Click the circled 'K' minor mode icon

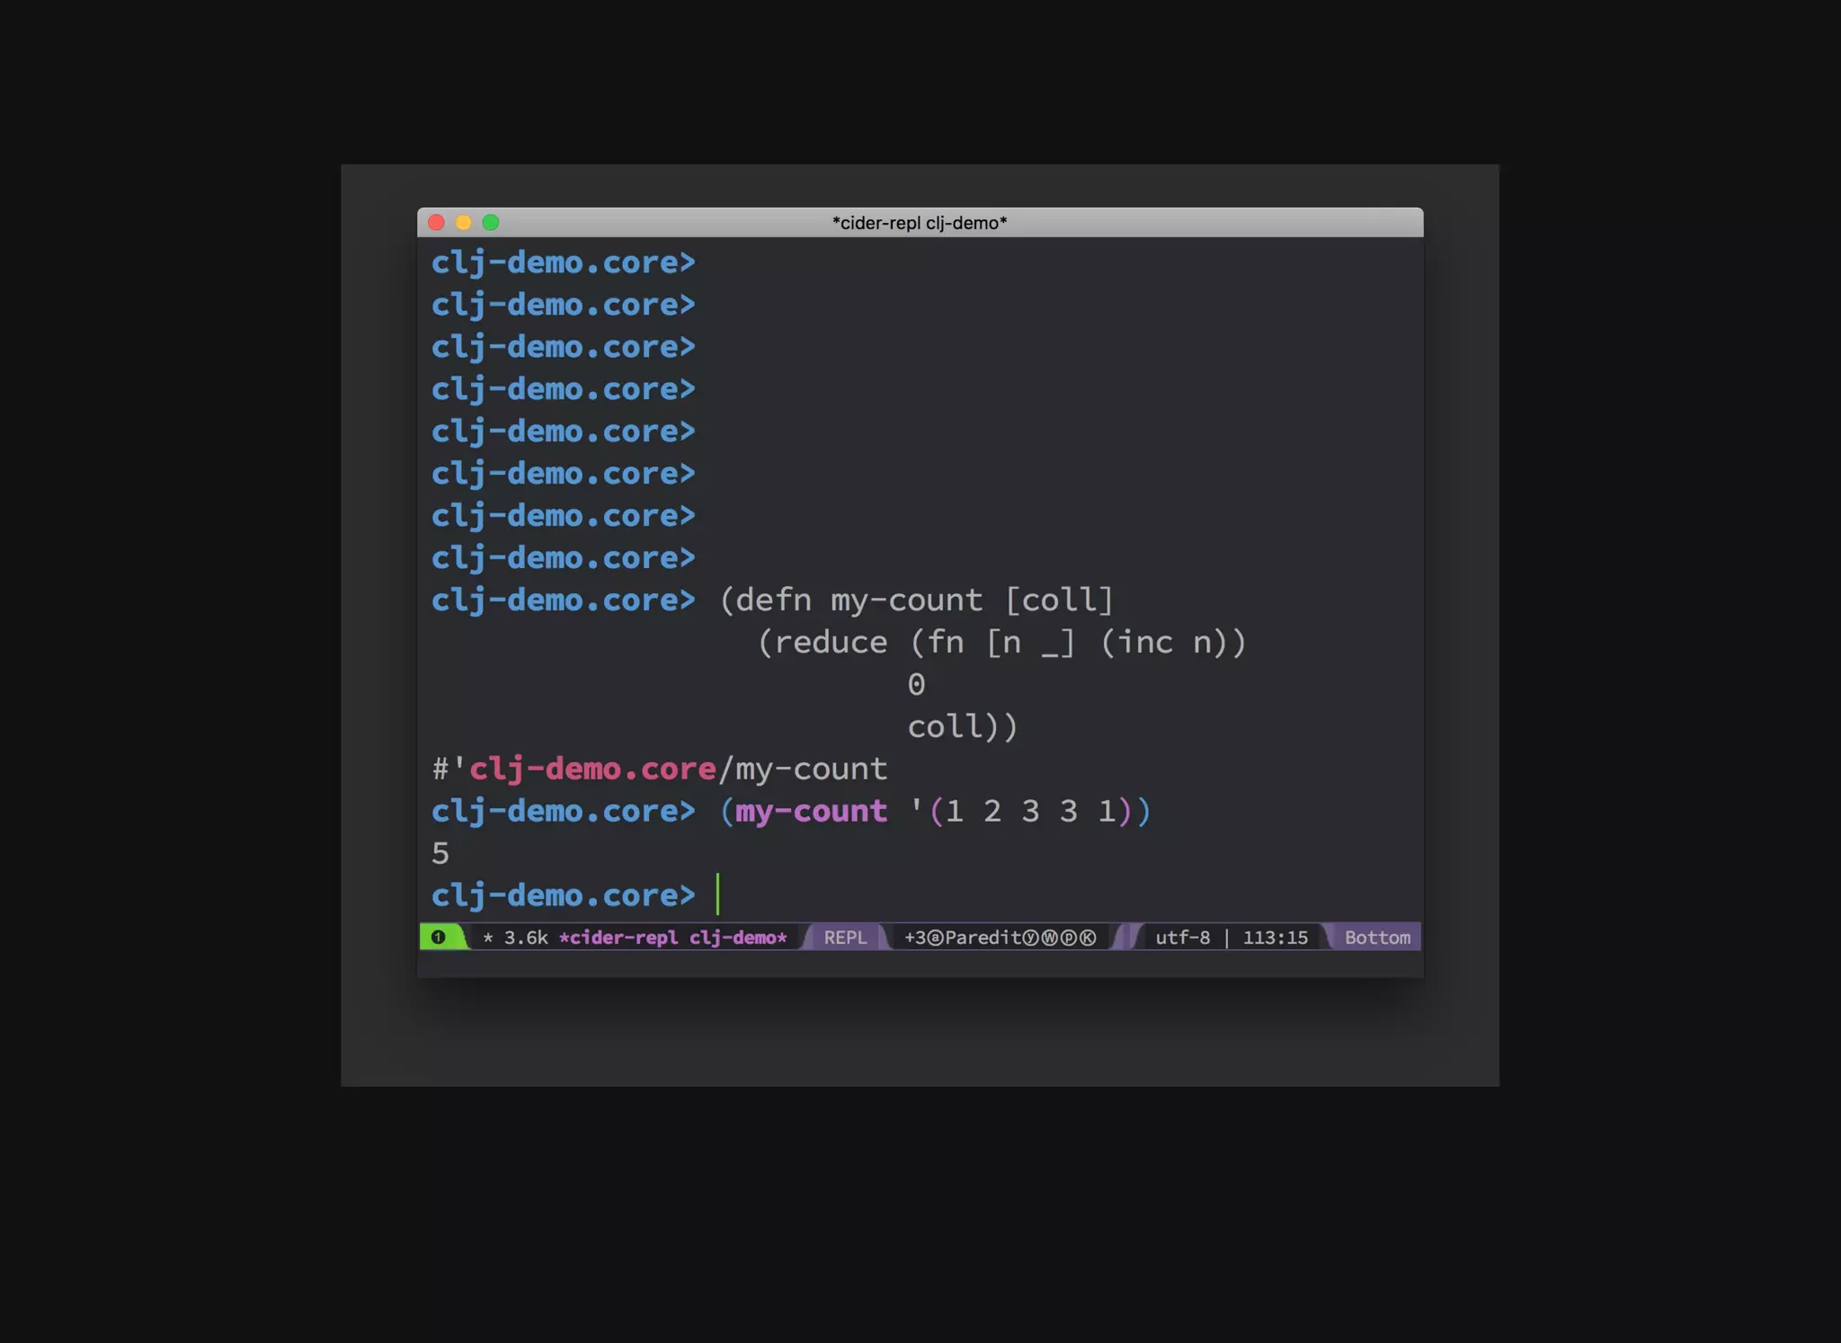point(1088,938)
